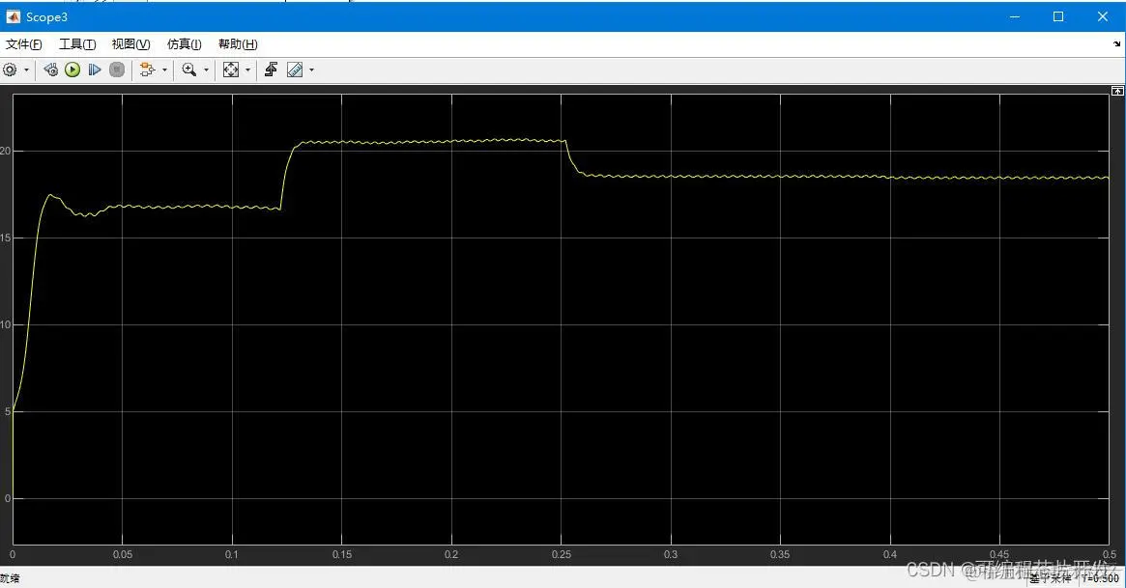Click the MATLAB logo icon in the title bar
This screenshot has height=588, width=1126.
click(x=13, y=16)
